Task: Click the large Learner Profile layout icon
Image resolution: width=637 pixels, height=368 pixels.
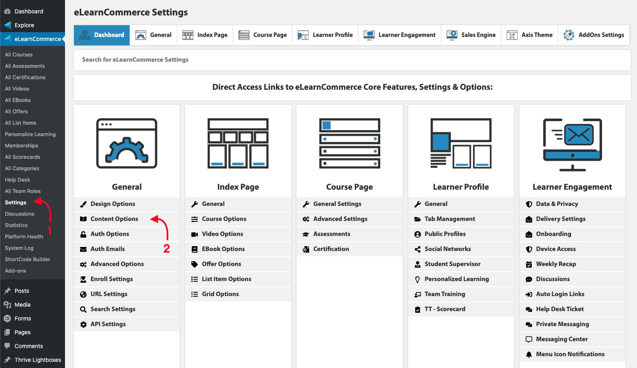Action: pyautogui.click(x=461, y=143)
